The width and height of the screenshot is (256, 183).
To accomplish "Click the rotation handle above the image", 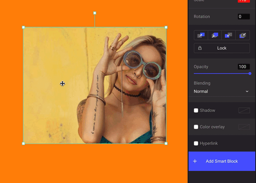I will [x=95, y=13].
